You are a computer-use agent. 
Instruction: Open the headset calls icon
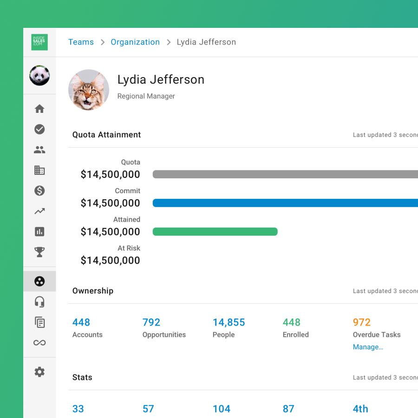click(39, 302)
